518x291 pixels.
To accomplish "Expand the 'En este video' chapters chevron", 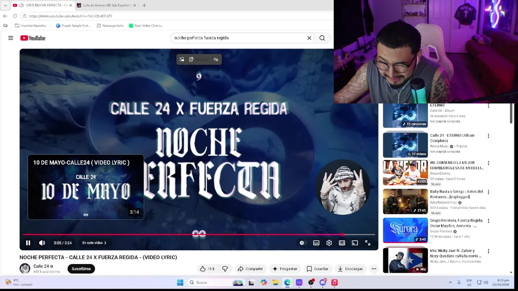I will point(105,243).
